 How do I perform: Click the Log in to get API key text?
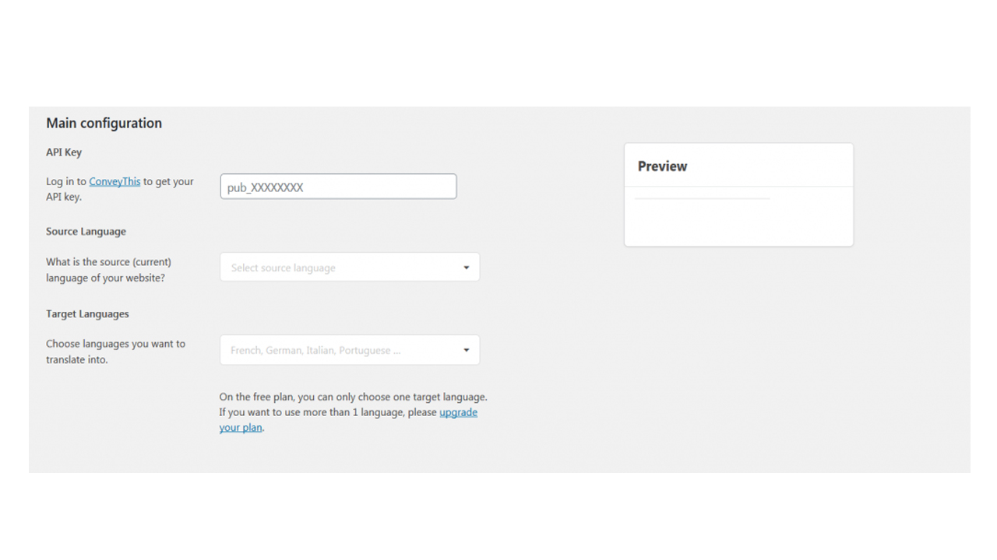tap(119, 189)
